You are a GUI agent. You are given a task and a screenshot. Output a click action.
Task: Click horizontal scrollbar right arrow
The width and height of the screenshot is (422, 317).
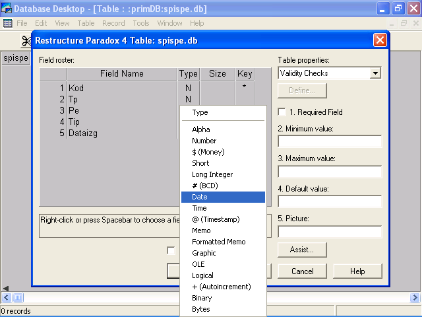[x=415, y=298]
